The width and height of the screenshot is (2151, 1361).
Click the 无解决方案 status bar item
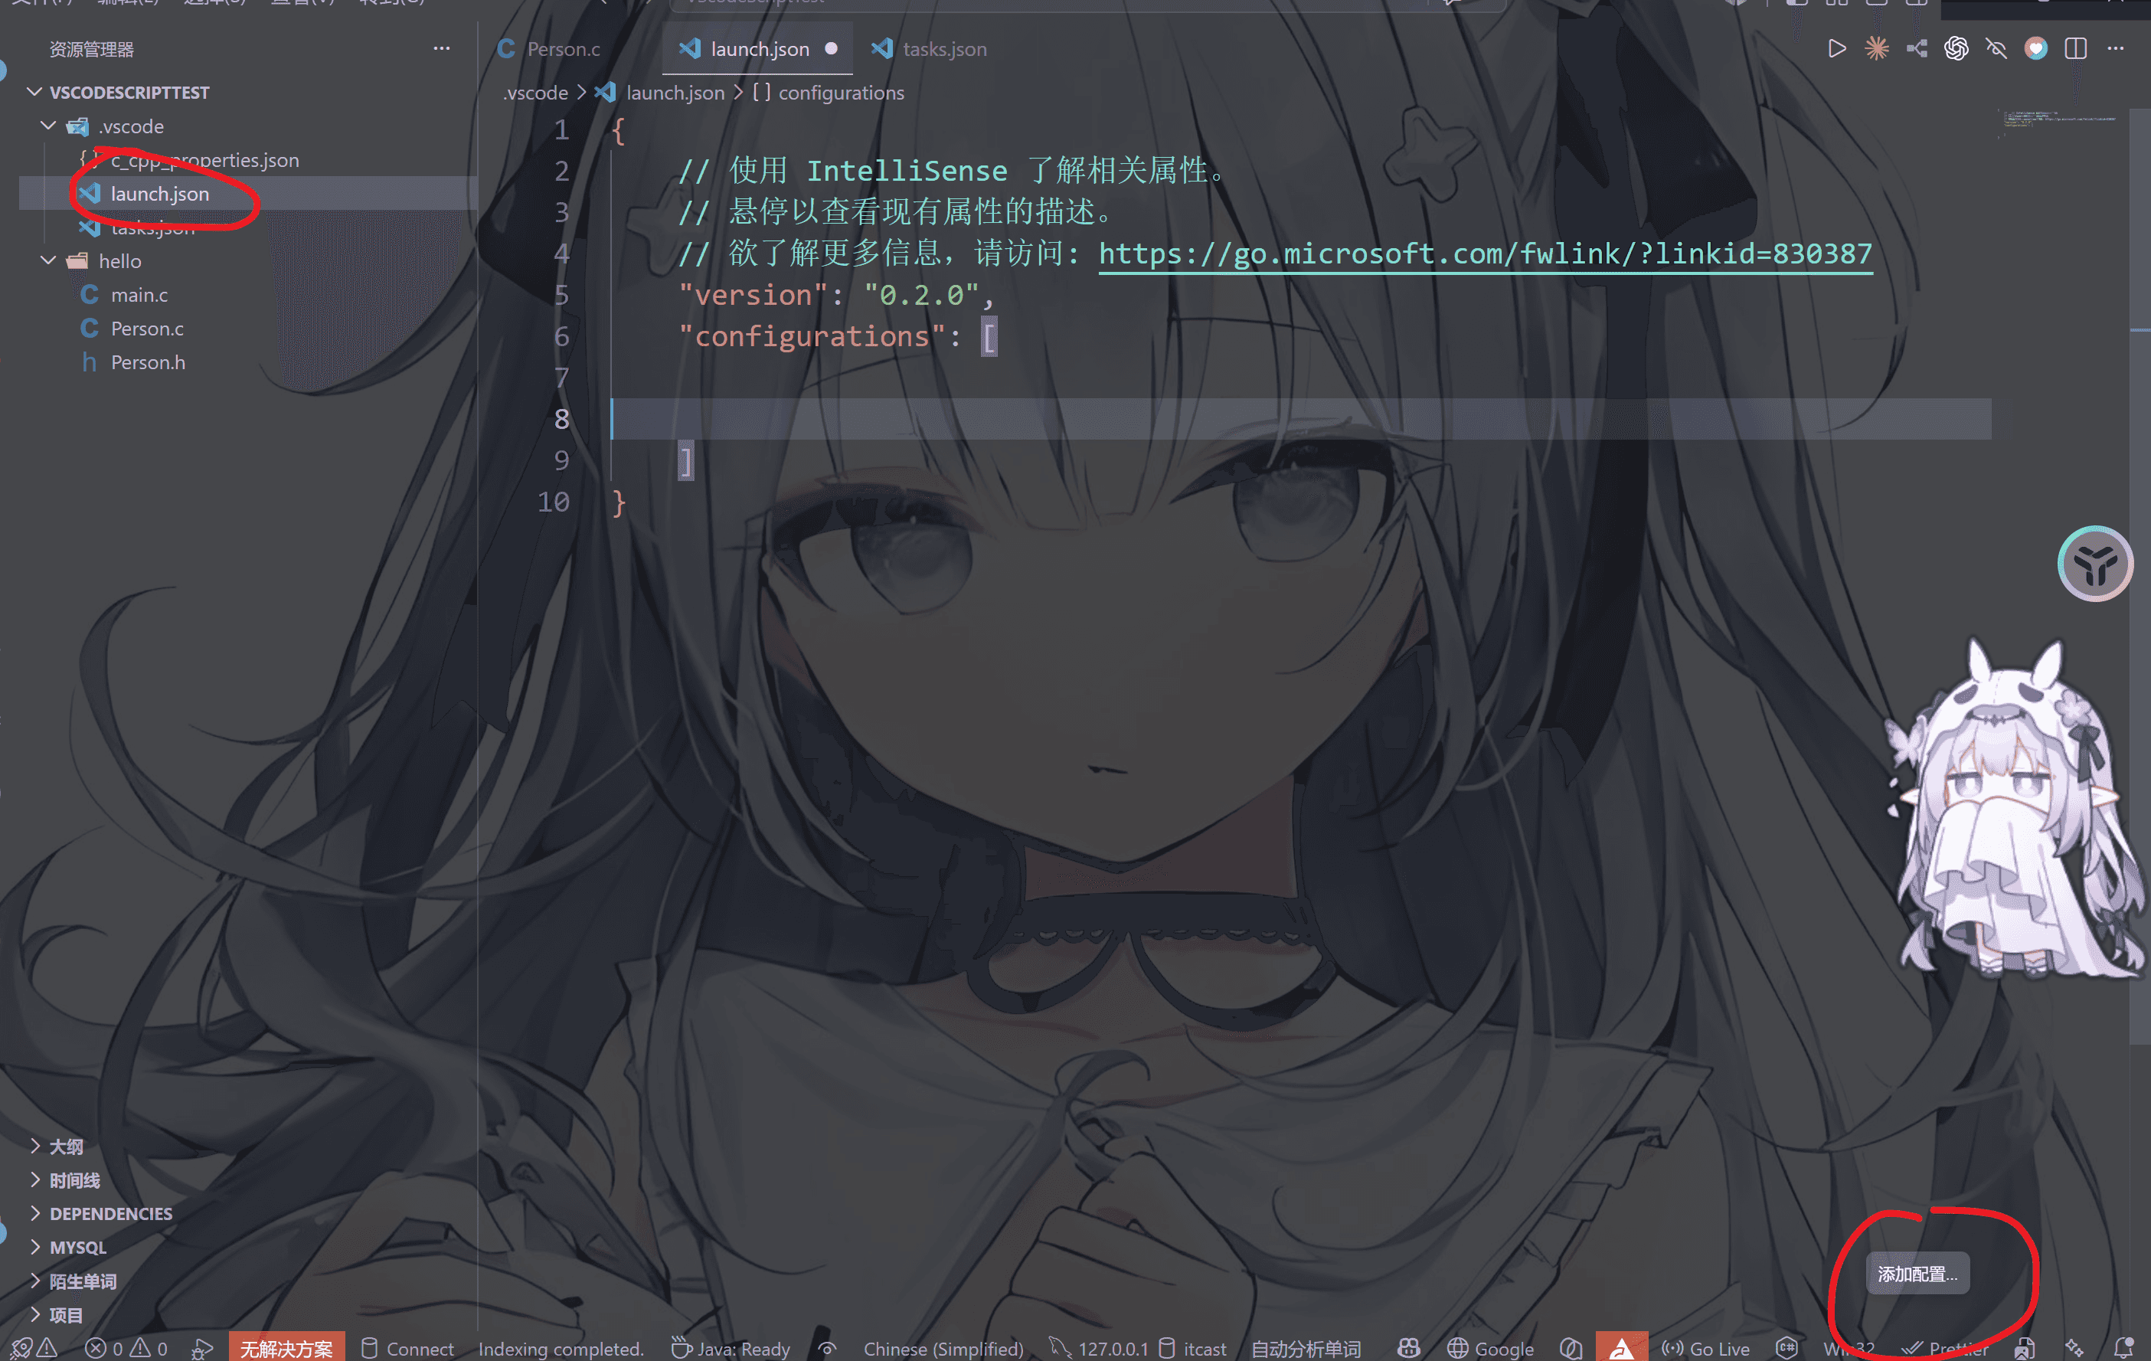[286, 1349]
